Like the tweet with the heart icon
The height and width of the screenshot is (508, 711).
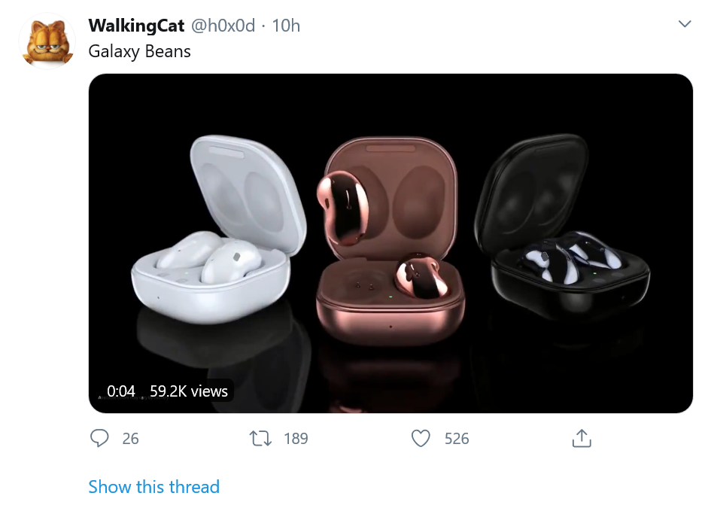pos(421,438)
